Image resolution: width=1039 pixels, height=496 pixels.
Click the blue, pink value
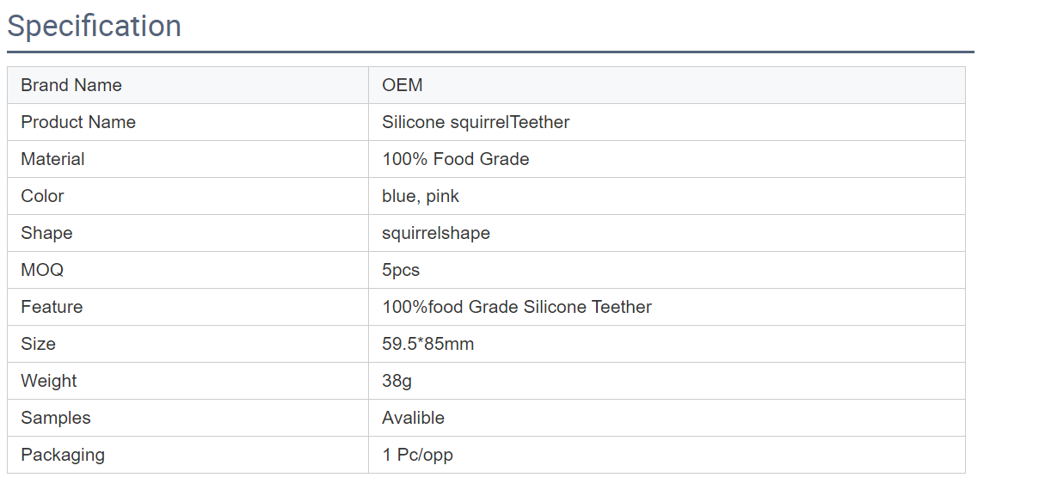click(x=421, y=196)
